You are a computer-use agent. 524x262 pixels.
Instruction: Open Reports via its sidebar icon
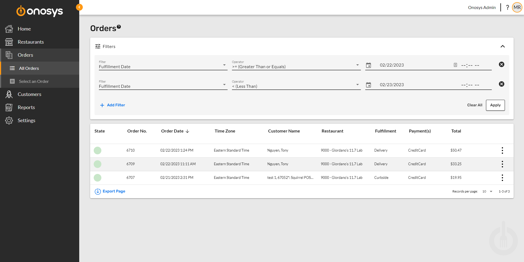[x=9, y=107]
